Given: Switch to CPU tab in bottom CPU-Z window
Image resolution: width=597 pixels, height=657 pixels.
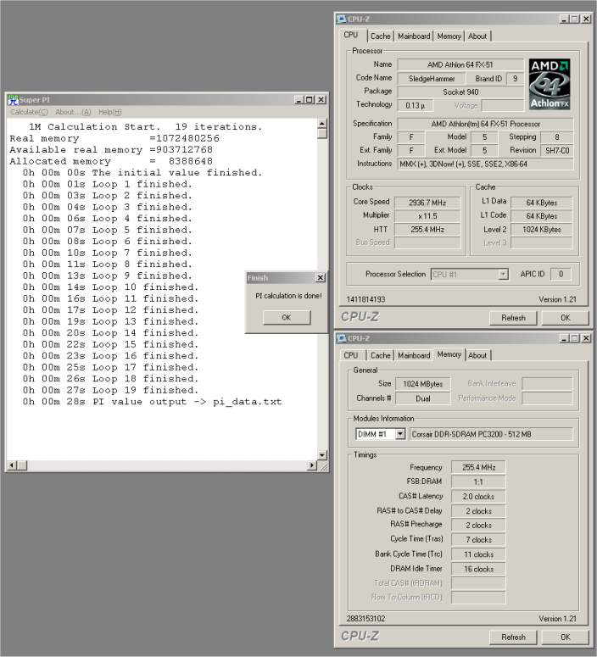Looking at the screenshot, I should [x=351, y=355].
